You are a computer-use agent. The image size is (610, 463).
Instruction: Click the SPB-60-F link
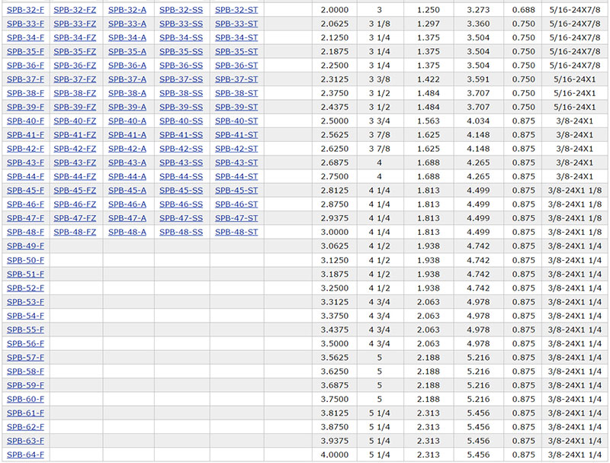click(25, 400)
